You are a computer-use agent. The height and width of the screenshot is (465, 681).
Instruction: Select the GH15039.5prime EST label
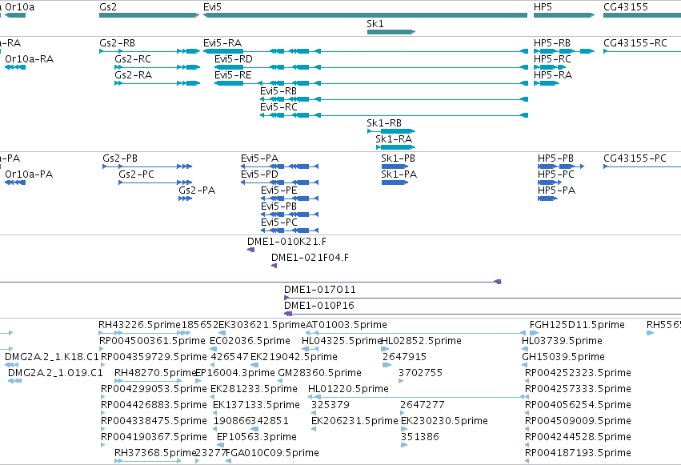tap(563, 357)
